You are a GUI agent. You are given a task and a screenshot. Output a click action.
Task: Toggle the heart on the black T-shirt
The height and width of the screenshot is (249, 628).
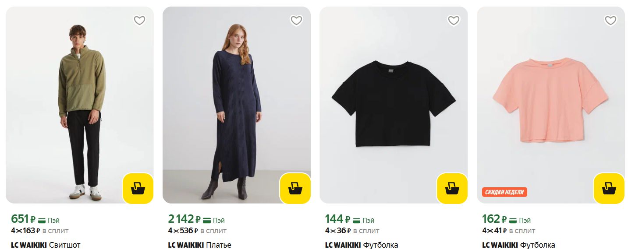[453, 21]
